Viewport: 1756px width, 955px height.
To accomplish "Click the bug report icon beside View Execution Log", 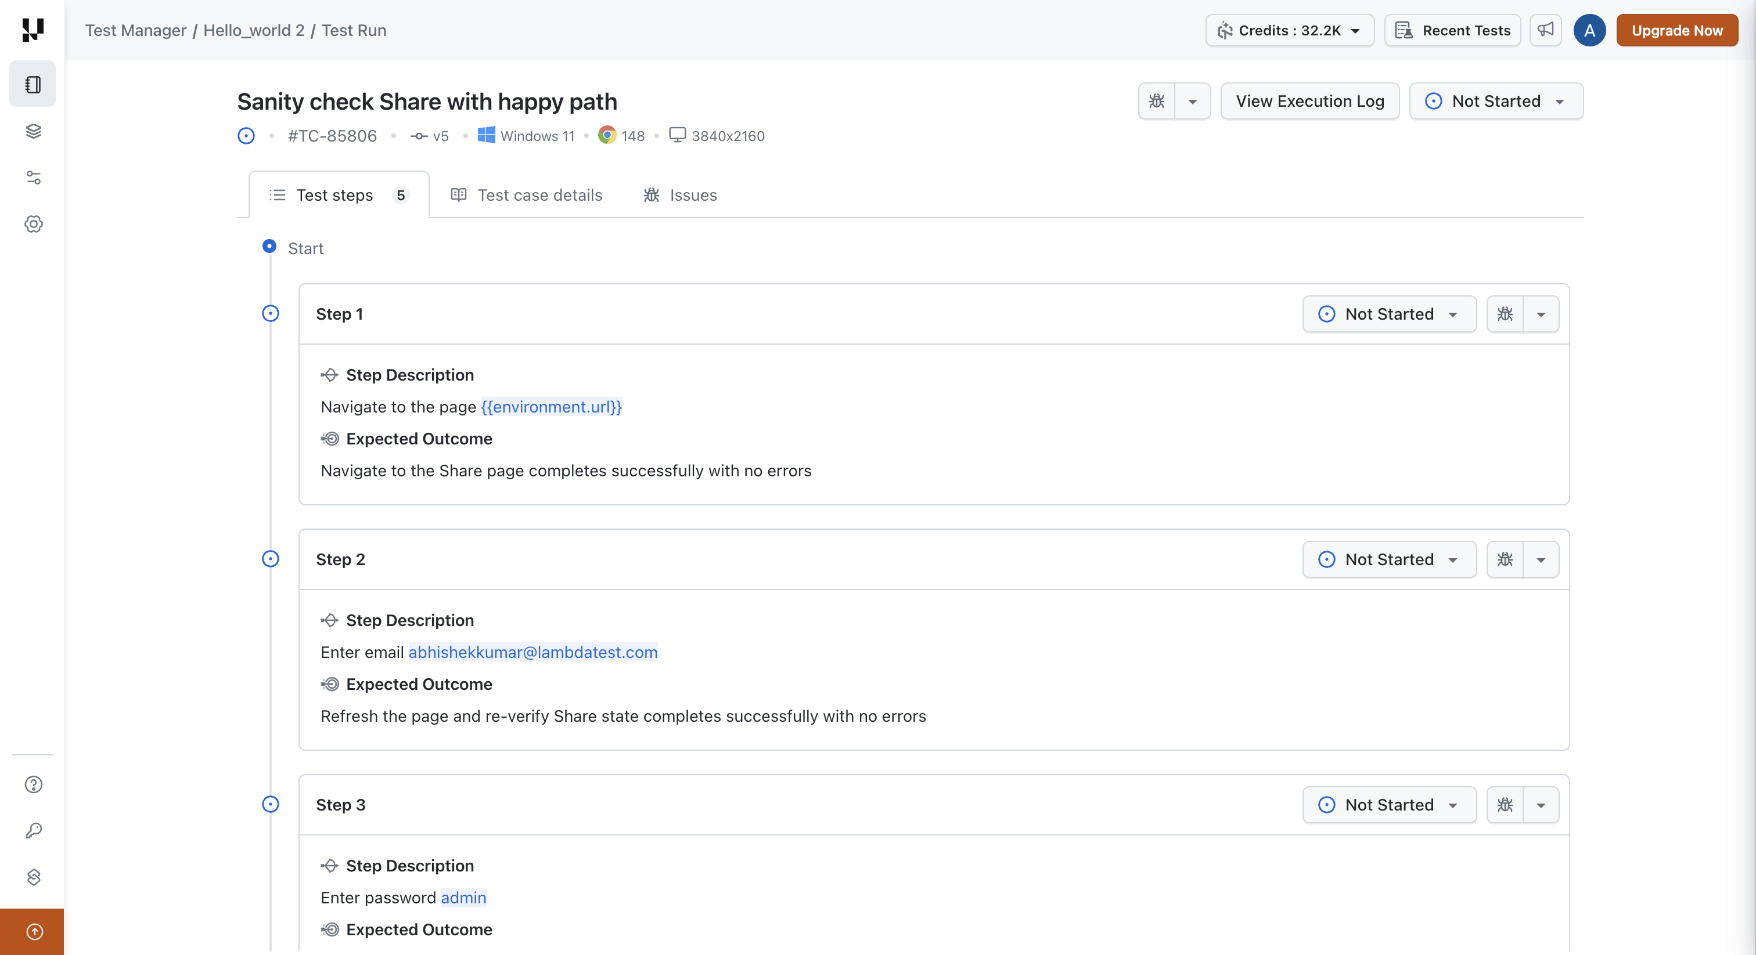I will (x=1157, y=101).
